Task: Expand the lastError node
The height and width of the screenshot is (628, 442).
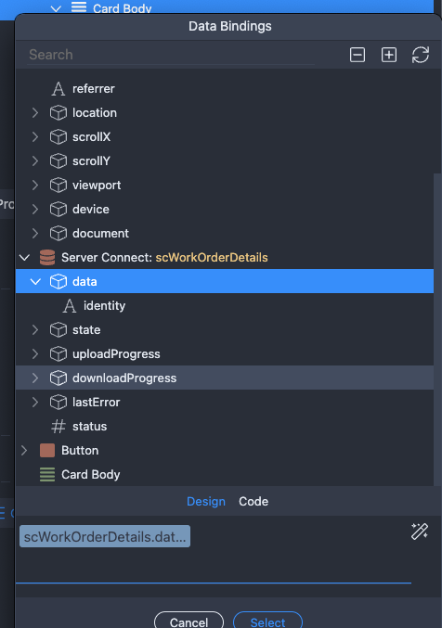Action: click(35, 402)
